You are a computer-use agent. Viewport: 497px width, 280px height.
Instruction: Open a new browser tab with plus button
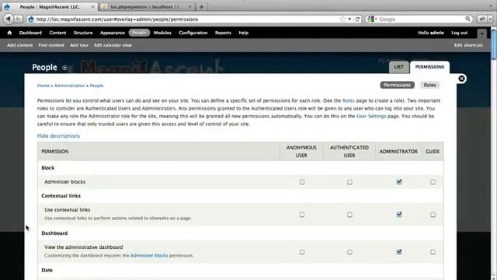[x=201, y=7]
